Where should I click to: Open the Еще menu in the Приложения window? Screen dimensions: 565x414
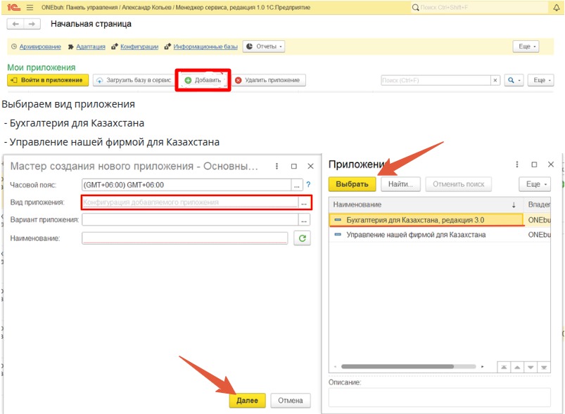click(535, 184)
